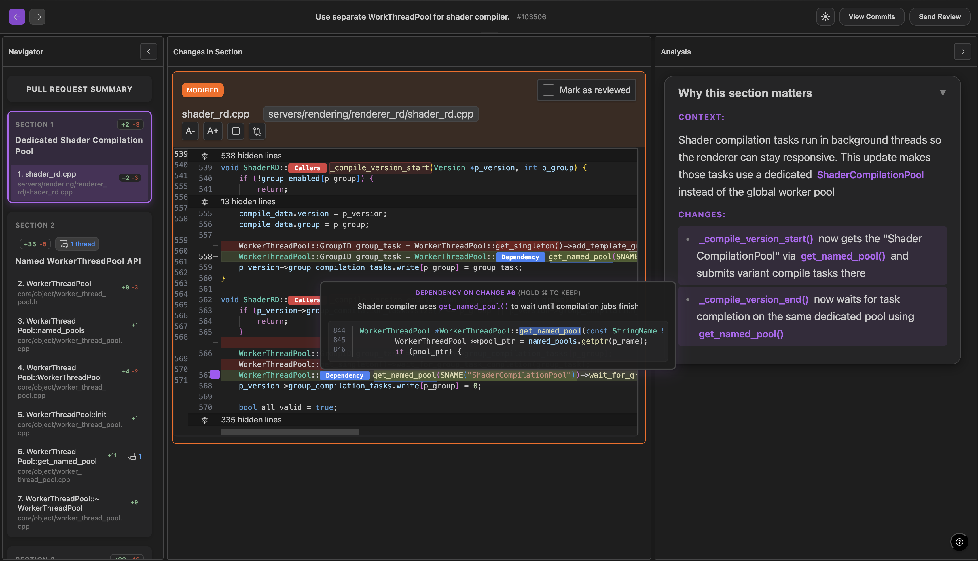Viewport: 978px width, 561px height.
Task: Select WorkerThreadPool::init in navigator
Action: (62, 414)
